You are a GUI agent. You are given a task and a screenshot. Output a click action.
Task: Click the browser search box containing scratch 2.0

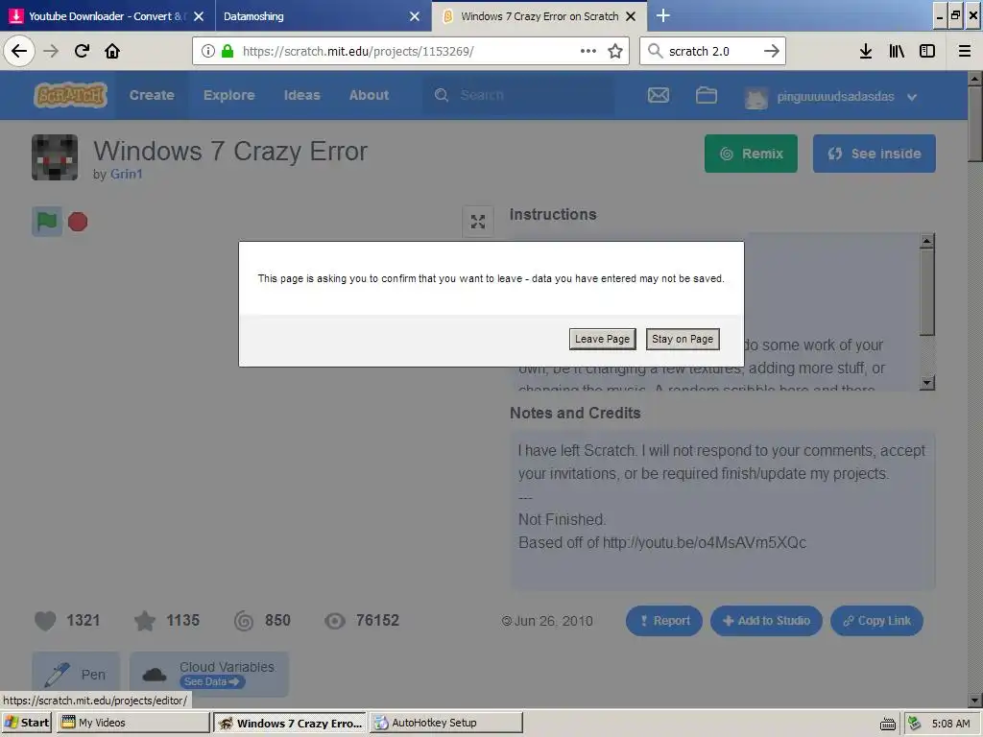click(711, 51)
